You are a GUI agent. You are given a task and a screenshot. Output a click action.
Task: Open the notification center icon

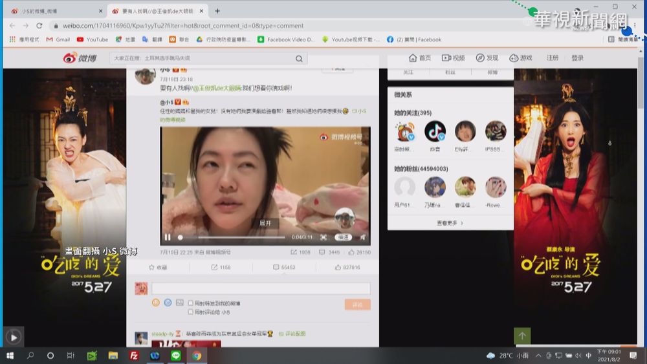[633, 356]
